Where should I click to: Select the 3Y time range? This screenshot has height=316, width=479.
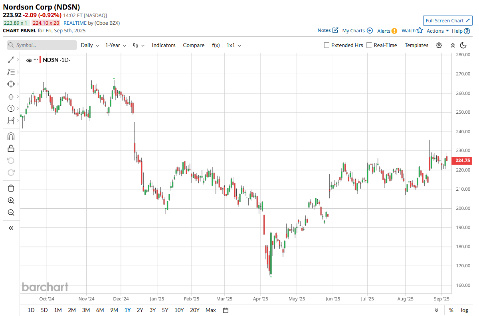coord(152,310)
